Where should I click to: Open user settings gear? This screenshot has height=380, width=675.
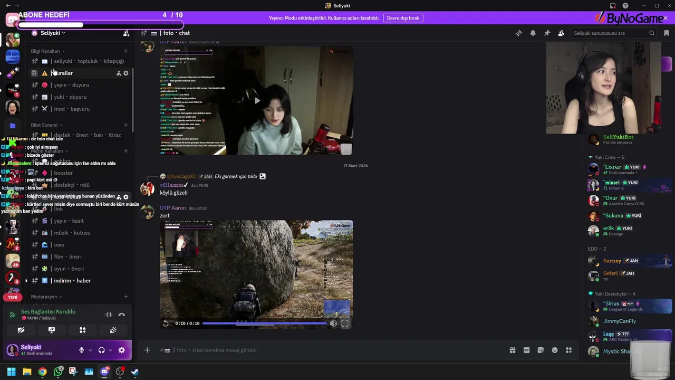click(122, 350)
